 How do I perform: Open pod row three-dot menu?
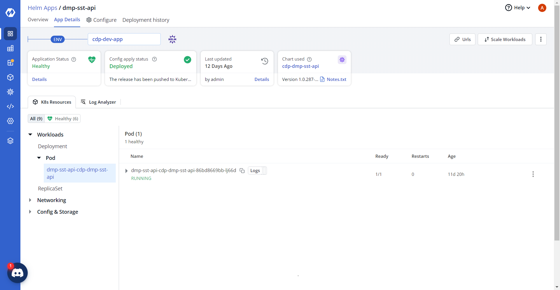coord(533,174)
